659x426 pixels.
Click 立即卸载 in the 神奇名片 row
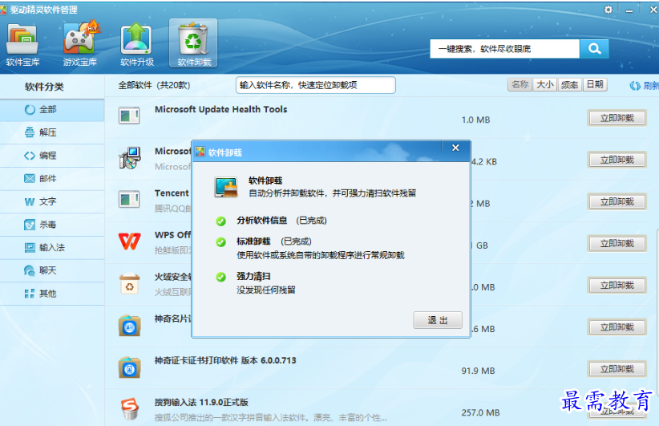617,327
